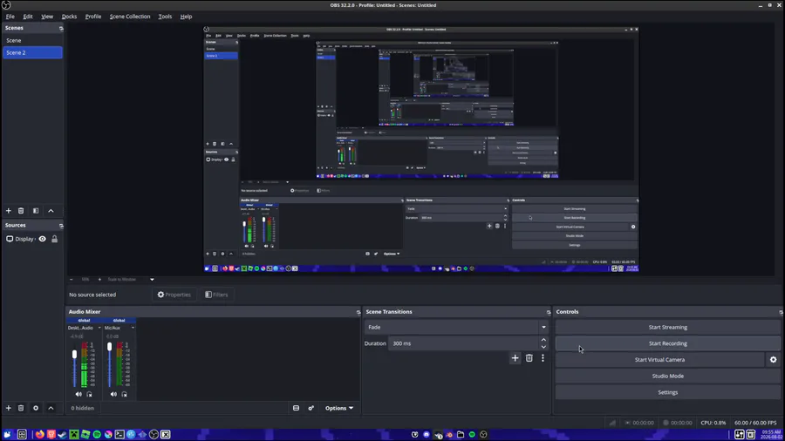Image resolution: width=785 pixels, height=441 pixels.
Task: Open Settings from Controls dock
Action: click(667, 392)
